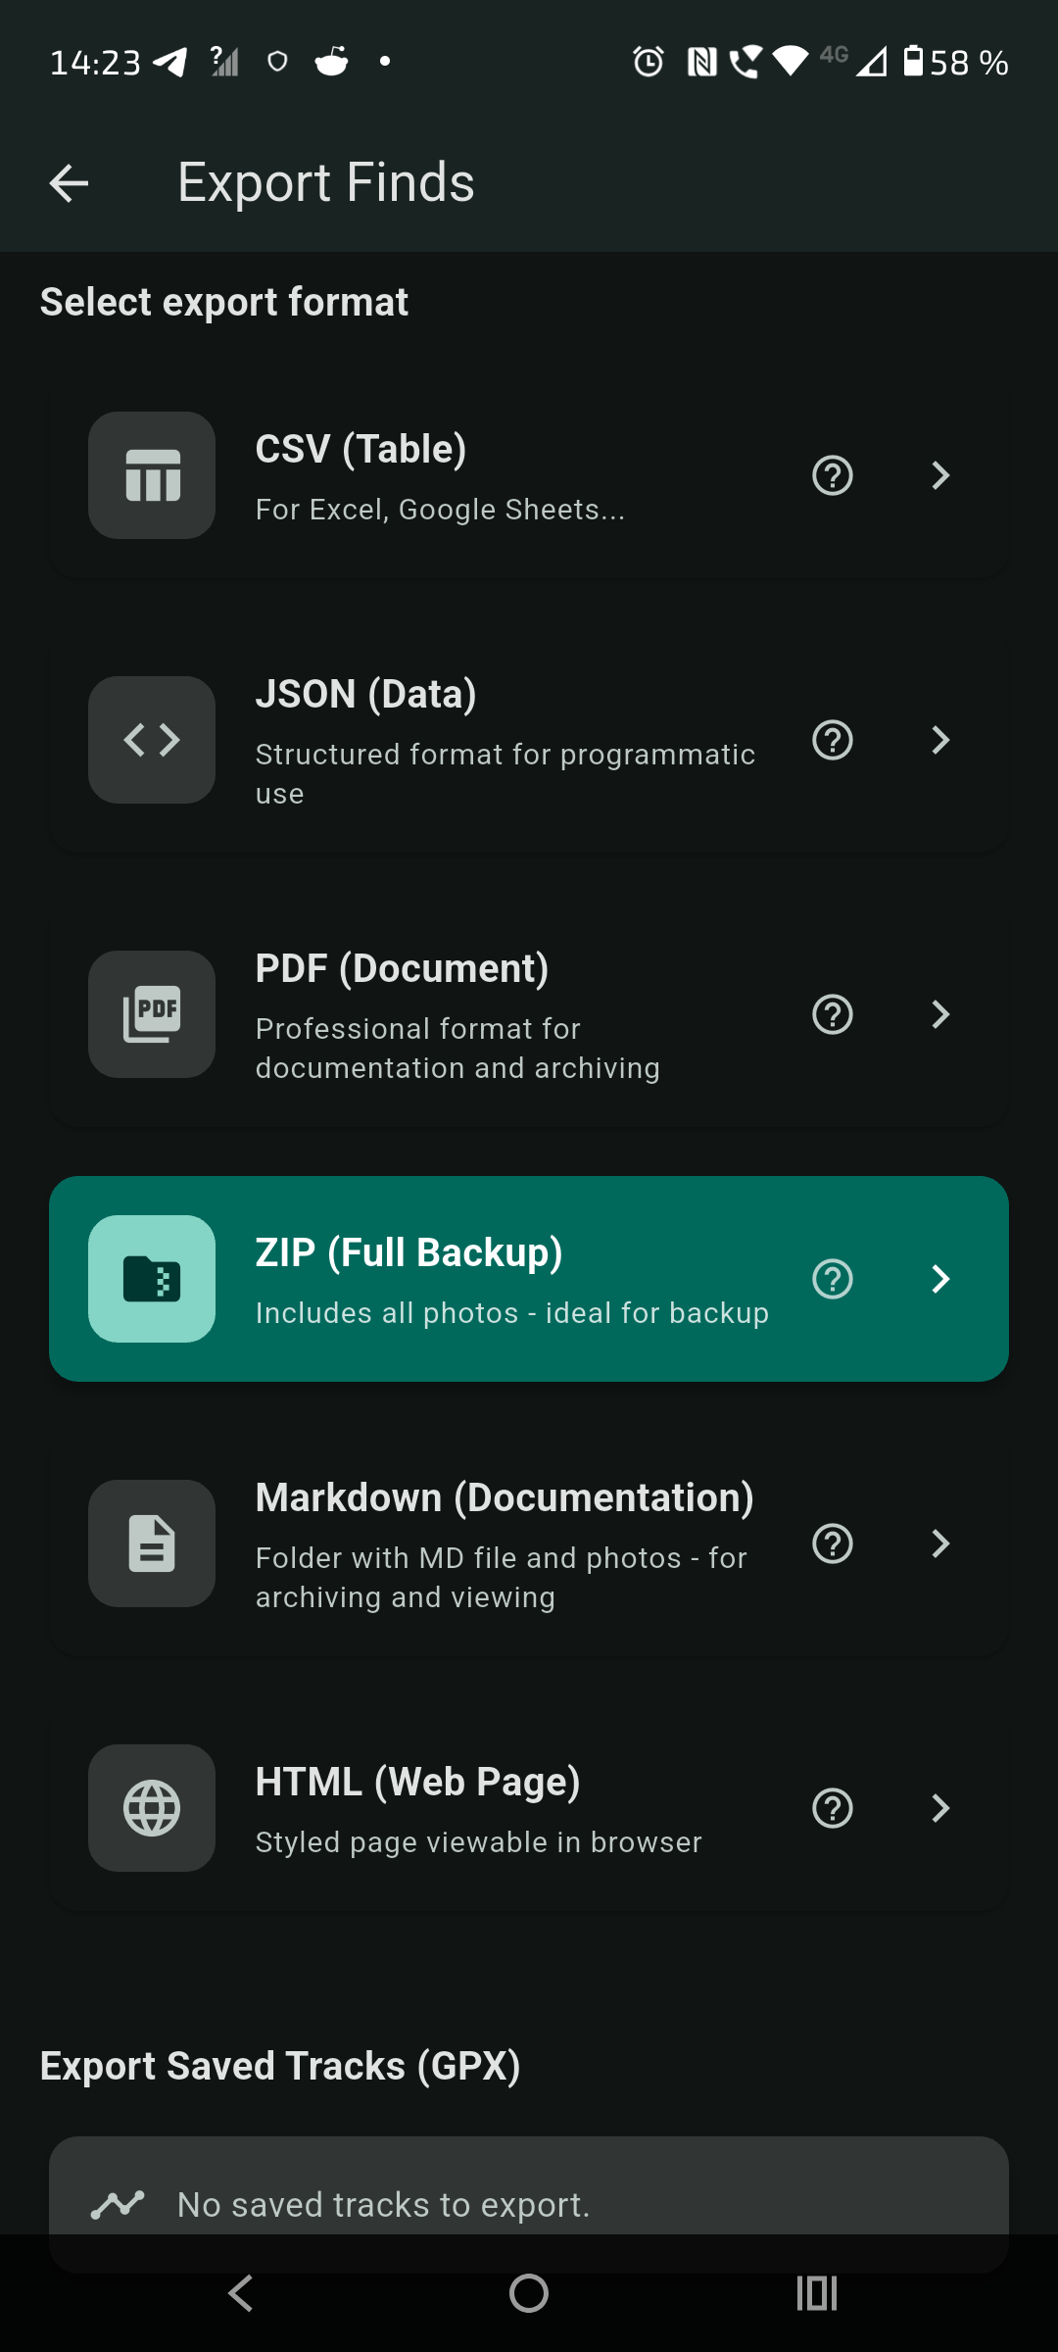Open help for PDF (Document) export

(833, 1014)
